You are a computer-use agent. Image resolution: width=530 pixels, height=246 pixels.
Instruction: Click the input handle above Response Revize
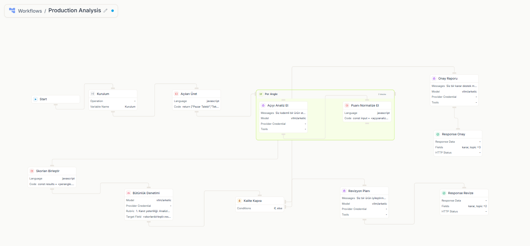[x=464, y=188]
